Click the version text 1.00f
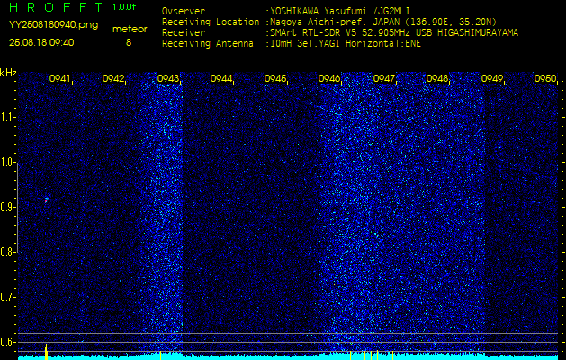The width and height of the screenshot is (566, 360). pos(124,7)
